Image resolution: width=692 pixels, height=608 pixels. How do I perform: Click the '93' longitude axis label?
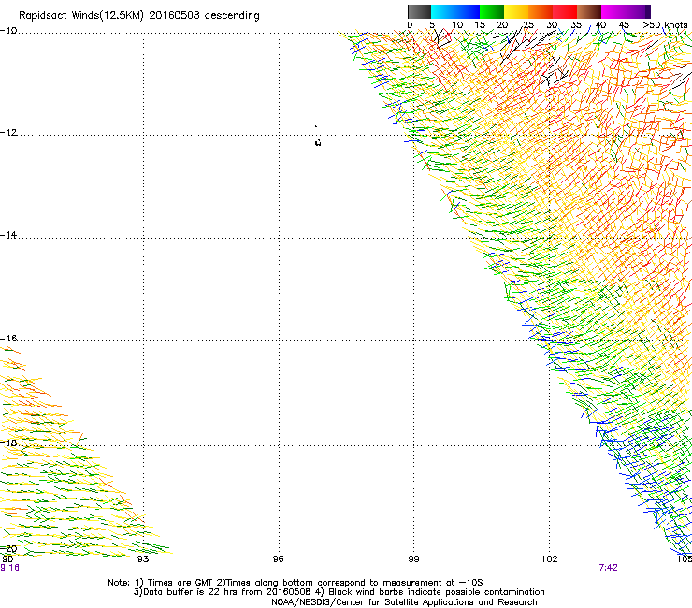[143, 559]
